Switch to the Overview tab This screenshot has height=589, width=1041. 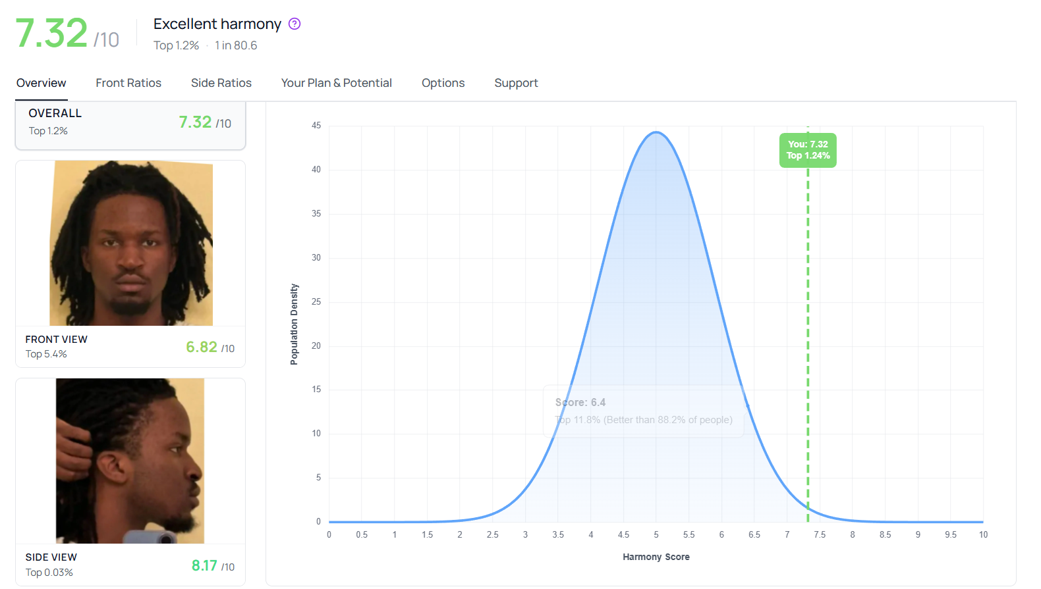[42, 83]
